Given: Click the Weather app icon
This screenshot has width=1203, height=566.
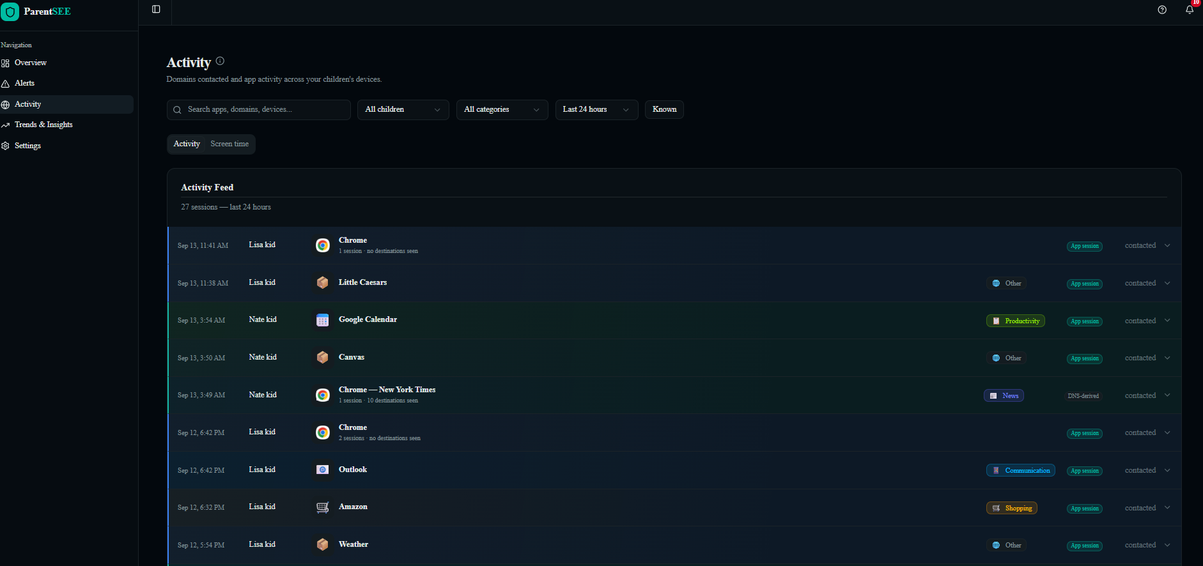Looking at the screenshot, I should point(323,544).
